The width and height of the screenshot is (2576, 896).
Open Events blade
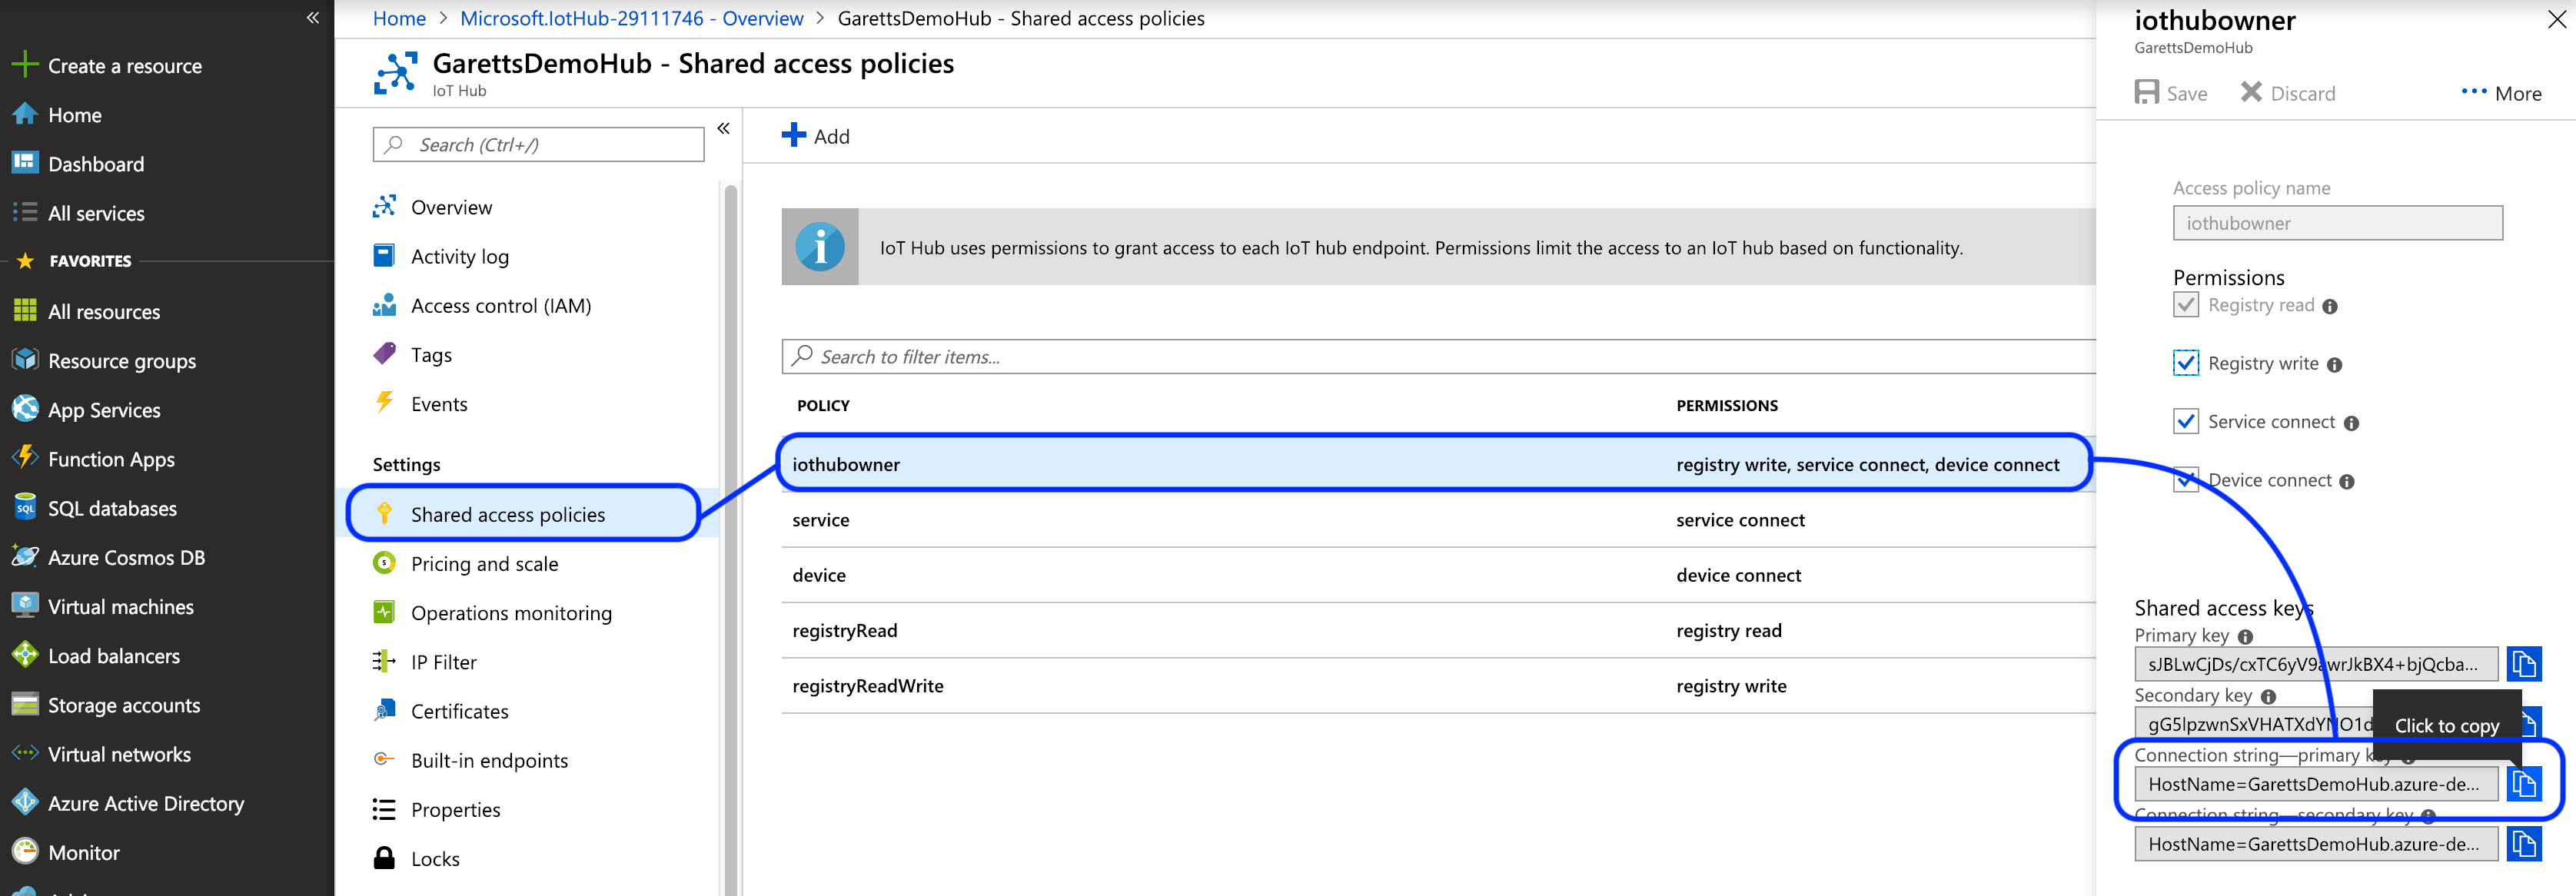pyautogui.click(x=439, y=404)
